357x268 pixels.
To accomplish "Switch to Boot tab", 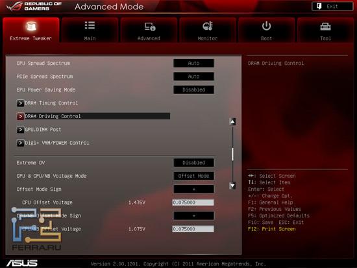I will pos(266,30).
